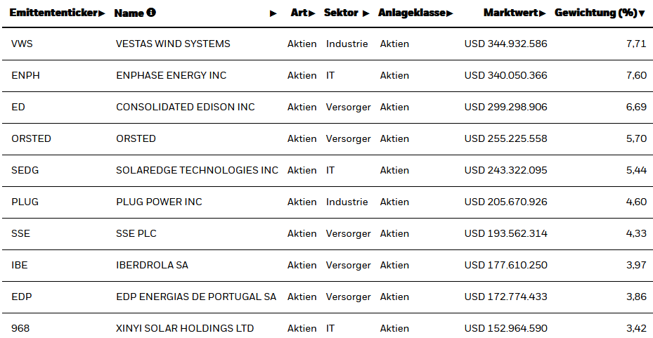The height and width of the screenshot is (338, 653).
Task: Sort table by Marktwert header
Action: pos(511,13)
